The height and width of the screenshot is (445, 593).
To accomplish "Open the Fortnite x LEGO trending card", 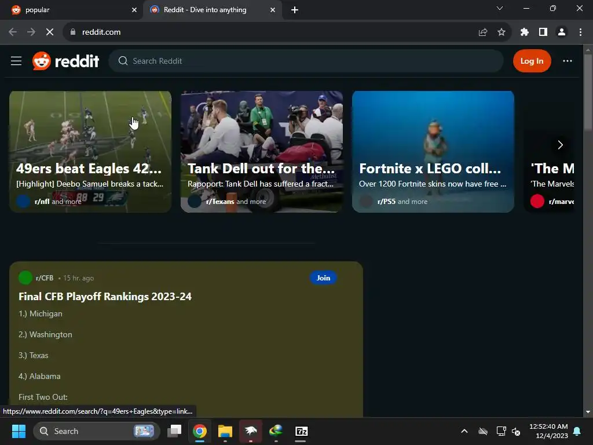I will pyautogui.click(x=433, y=151).
